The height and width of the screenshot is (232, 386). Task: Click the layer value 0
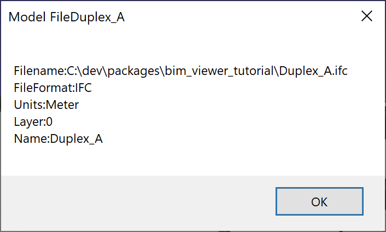coord(49,121)
